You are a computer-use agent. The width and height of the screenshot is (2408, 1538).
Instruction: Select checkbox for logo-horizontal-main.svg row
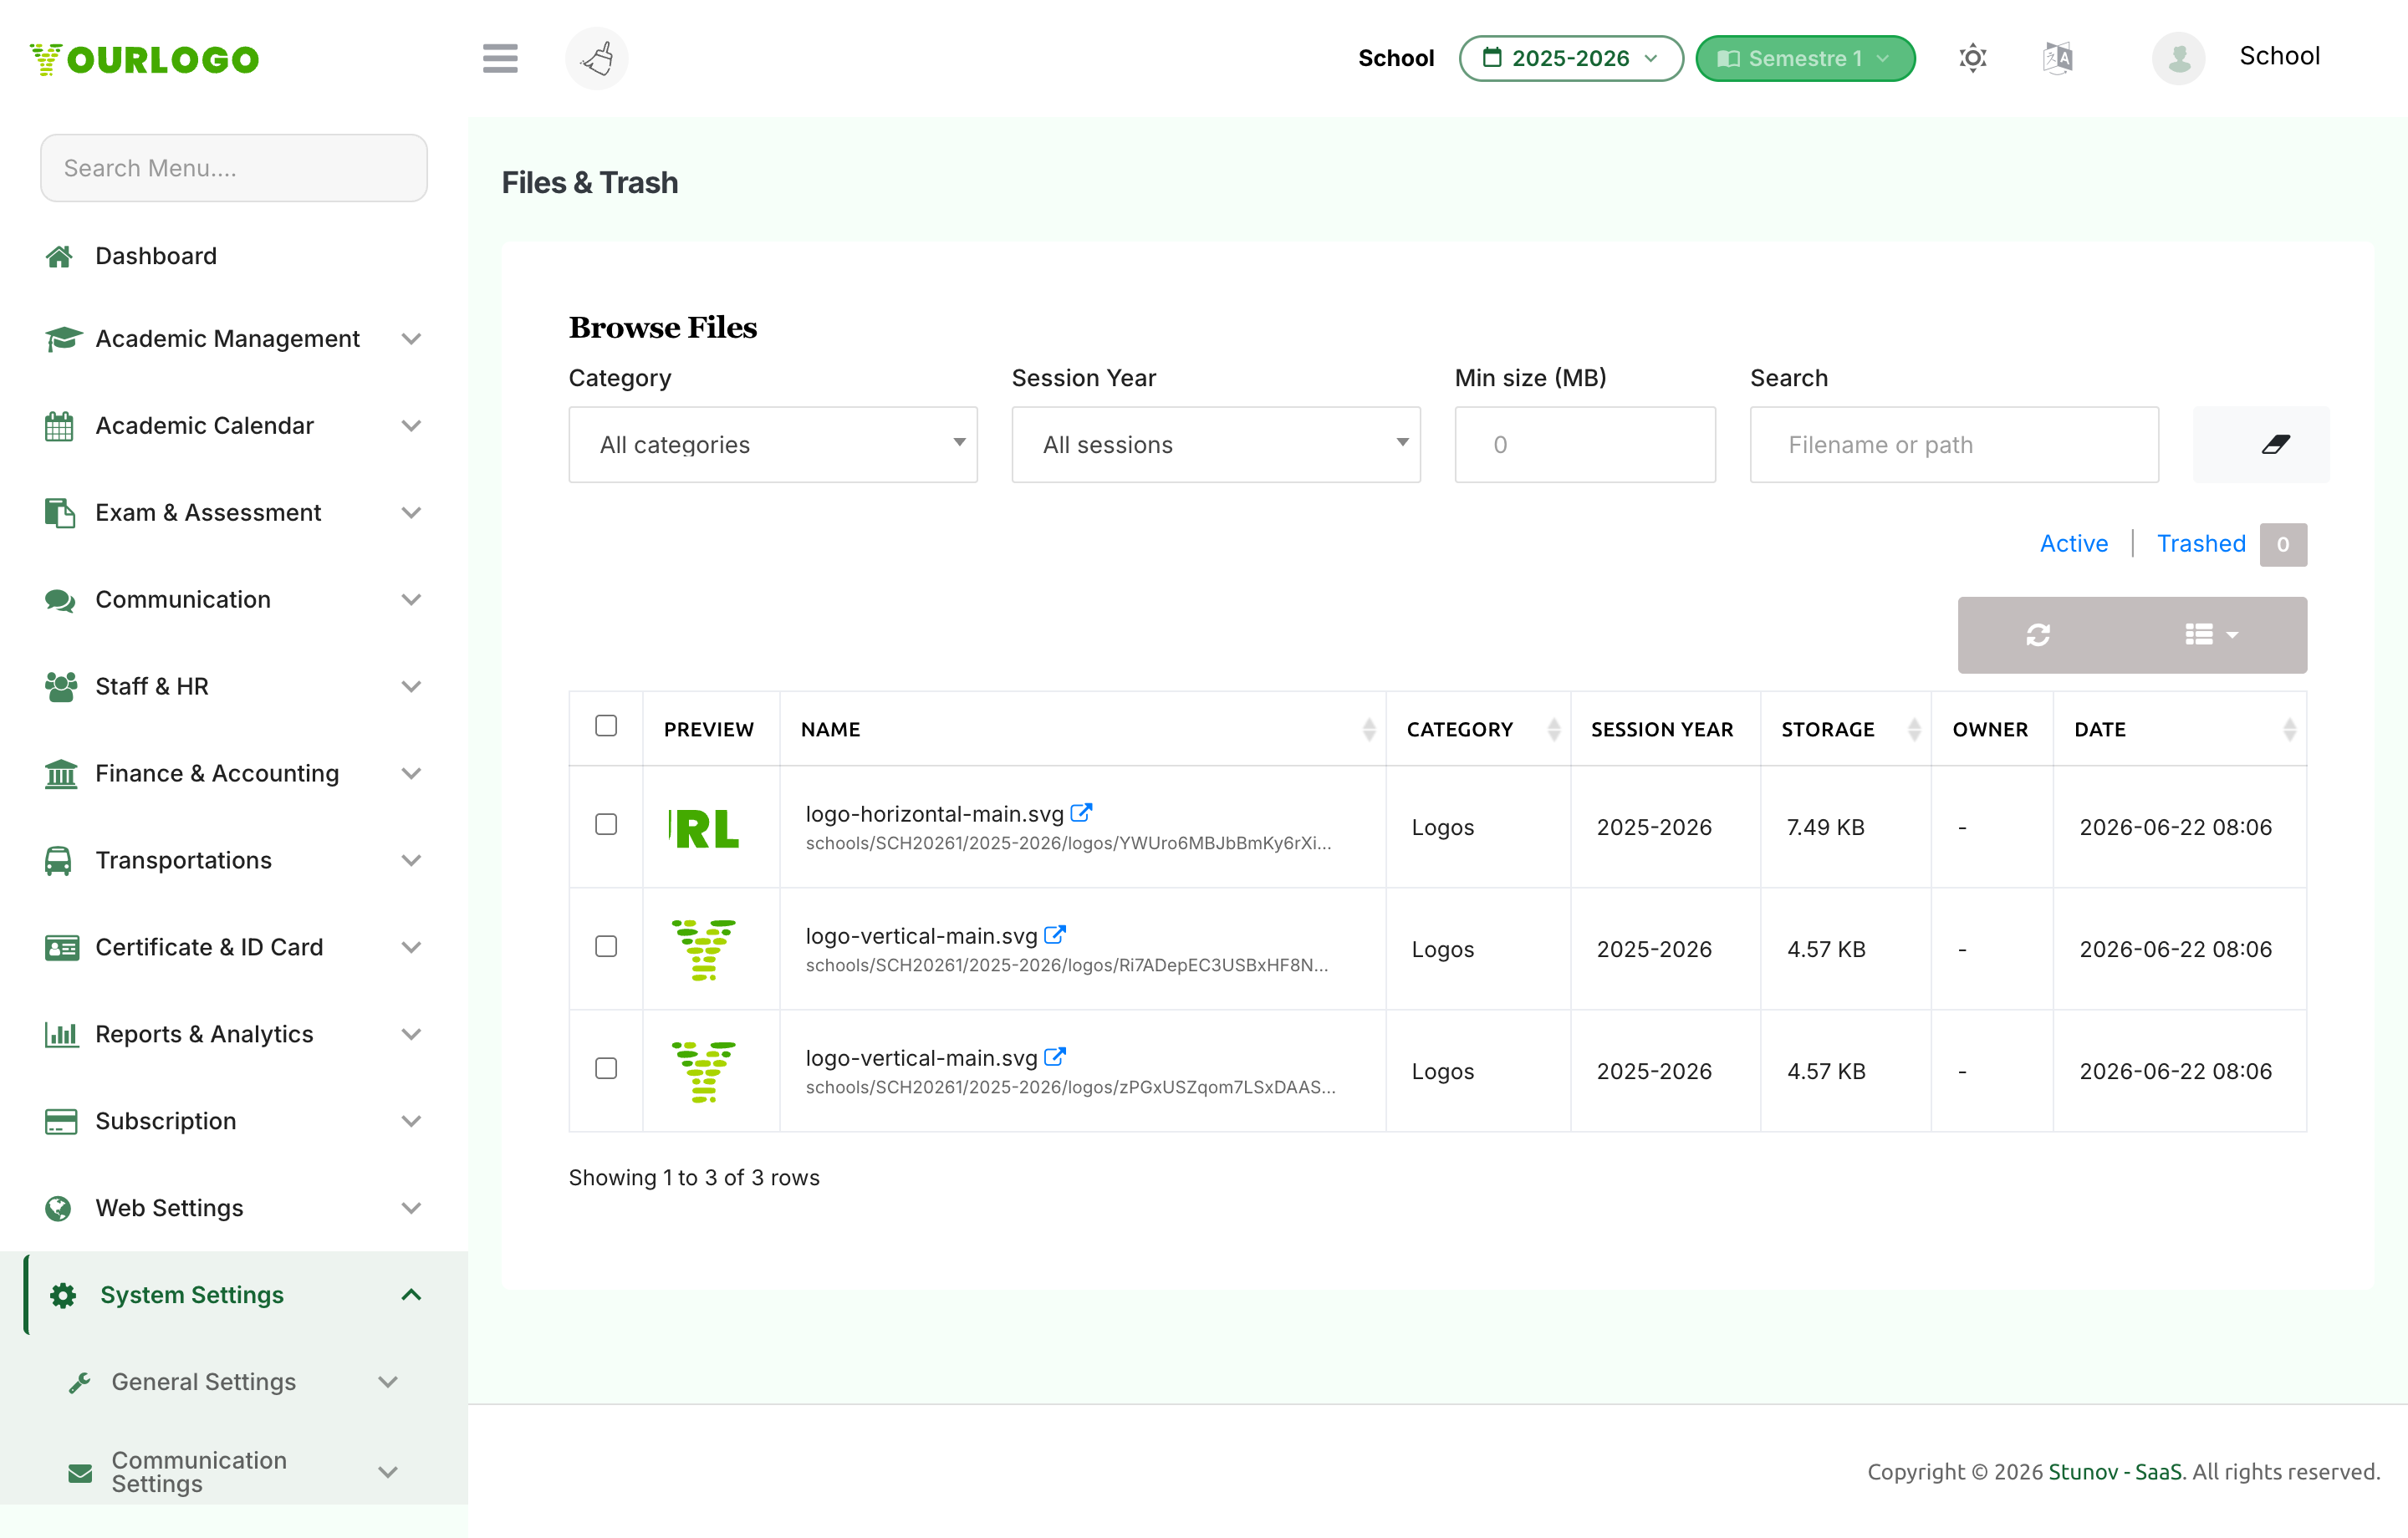click(x=606, y=824)
